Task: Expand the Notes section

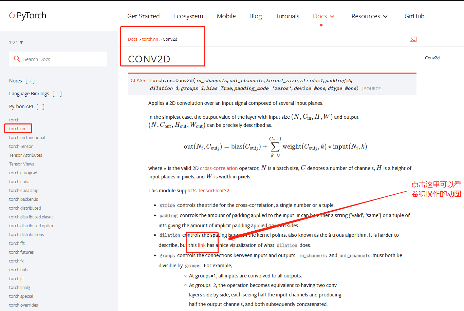Action: pyautogui.click(x=30, y=81)
